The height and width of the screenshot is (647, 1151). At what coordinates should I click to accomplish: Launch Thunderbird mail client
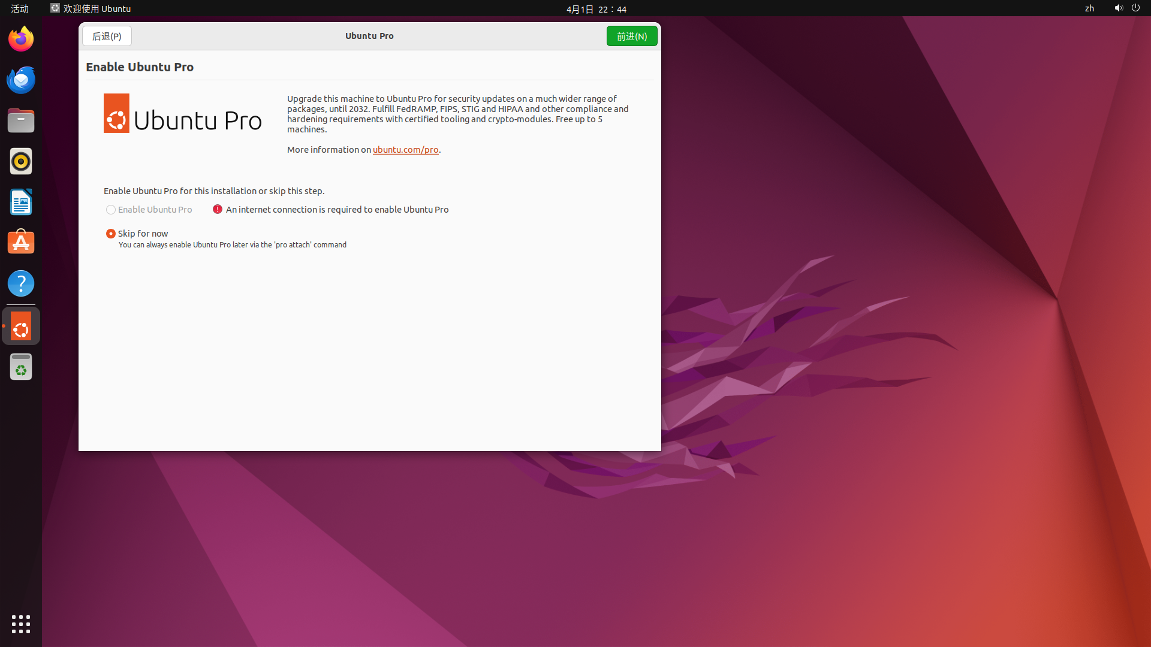pyautogui.click(x=21, y=80)
